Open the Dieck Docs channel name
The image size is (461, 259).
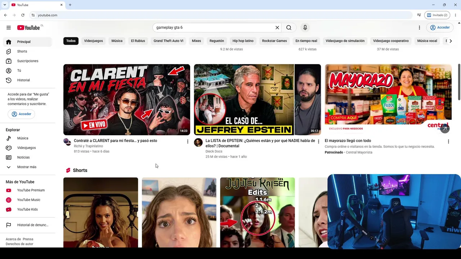click(214, 151)
